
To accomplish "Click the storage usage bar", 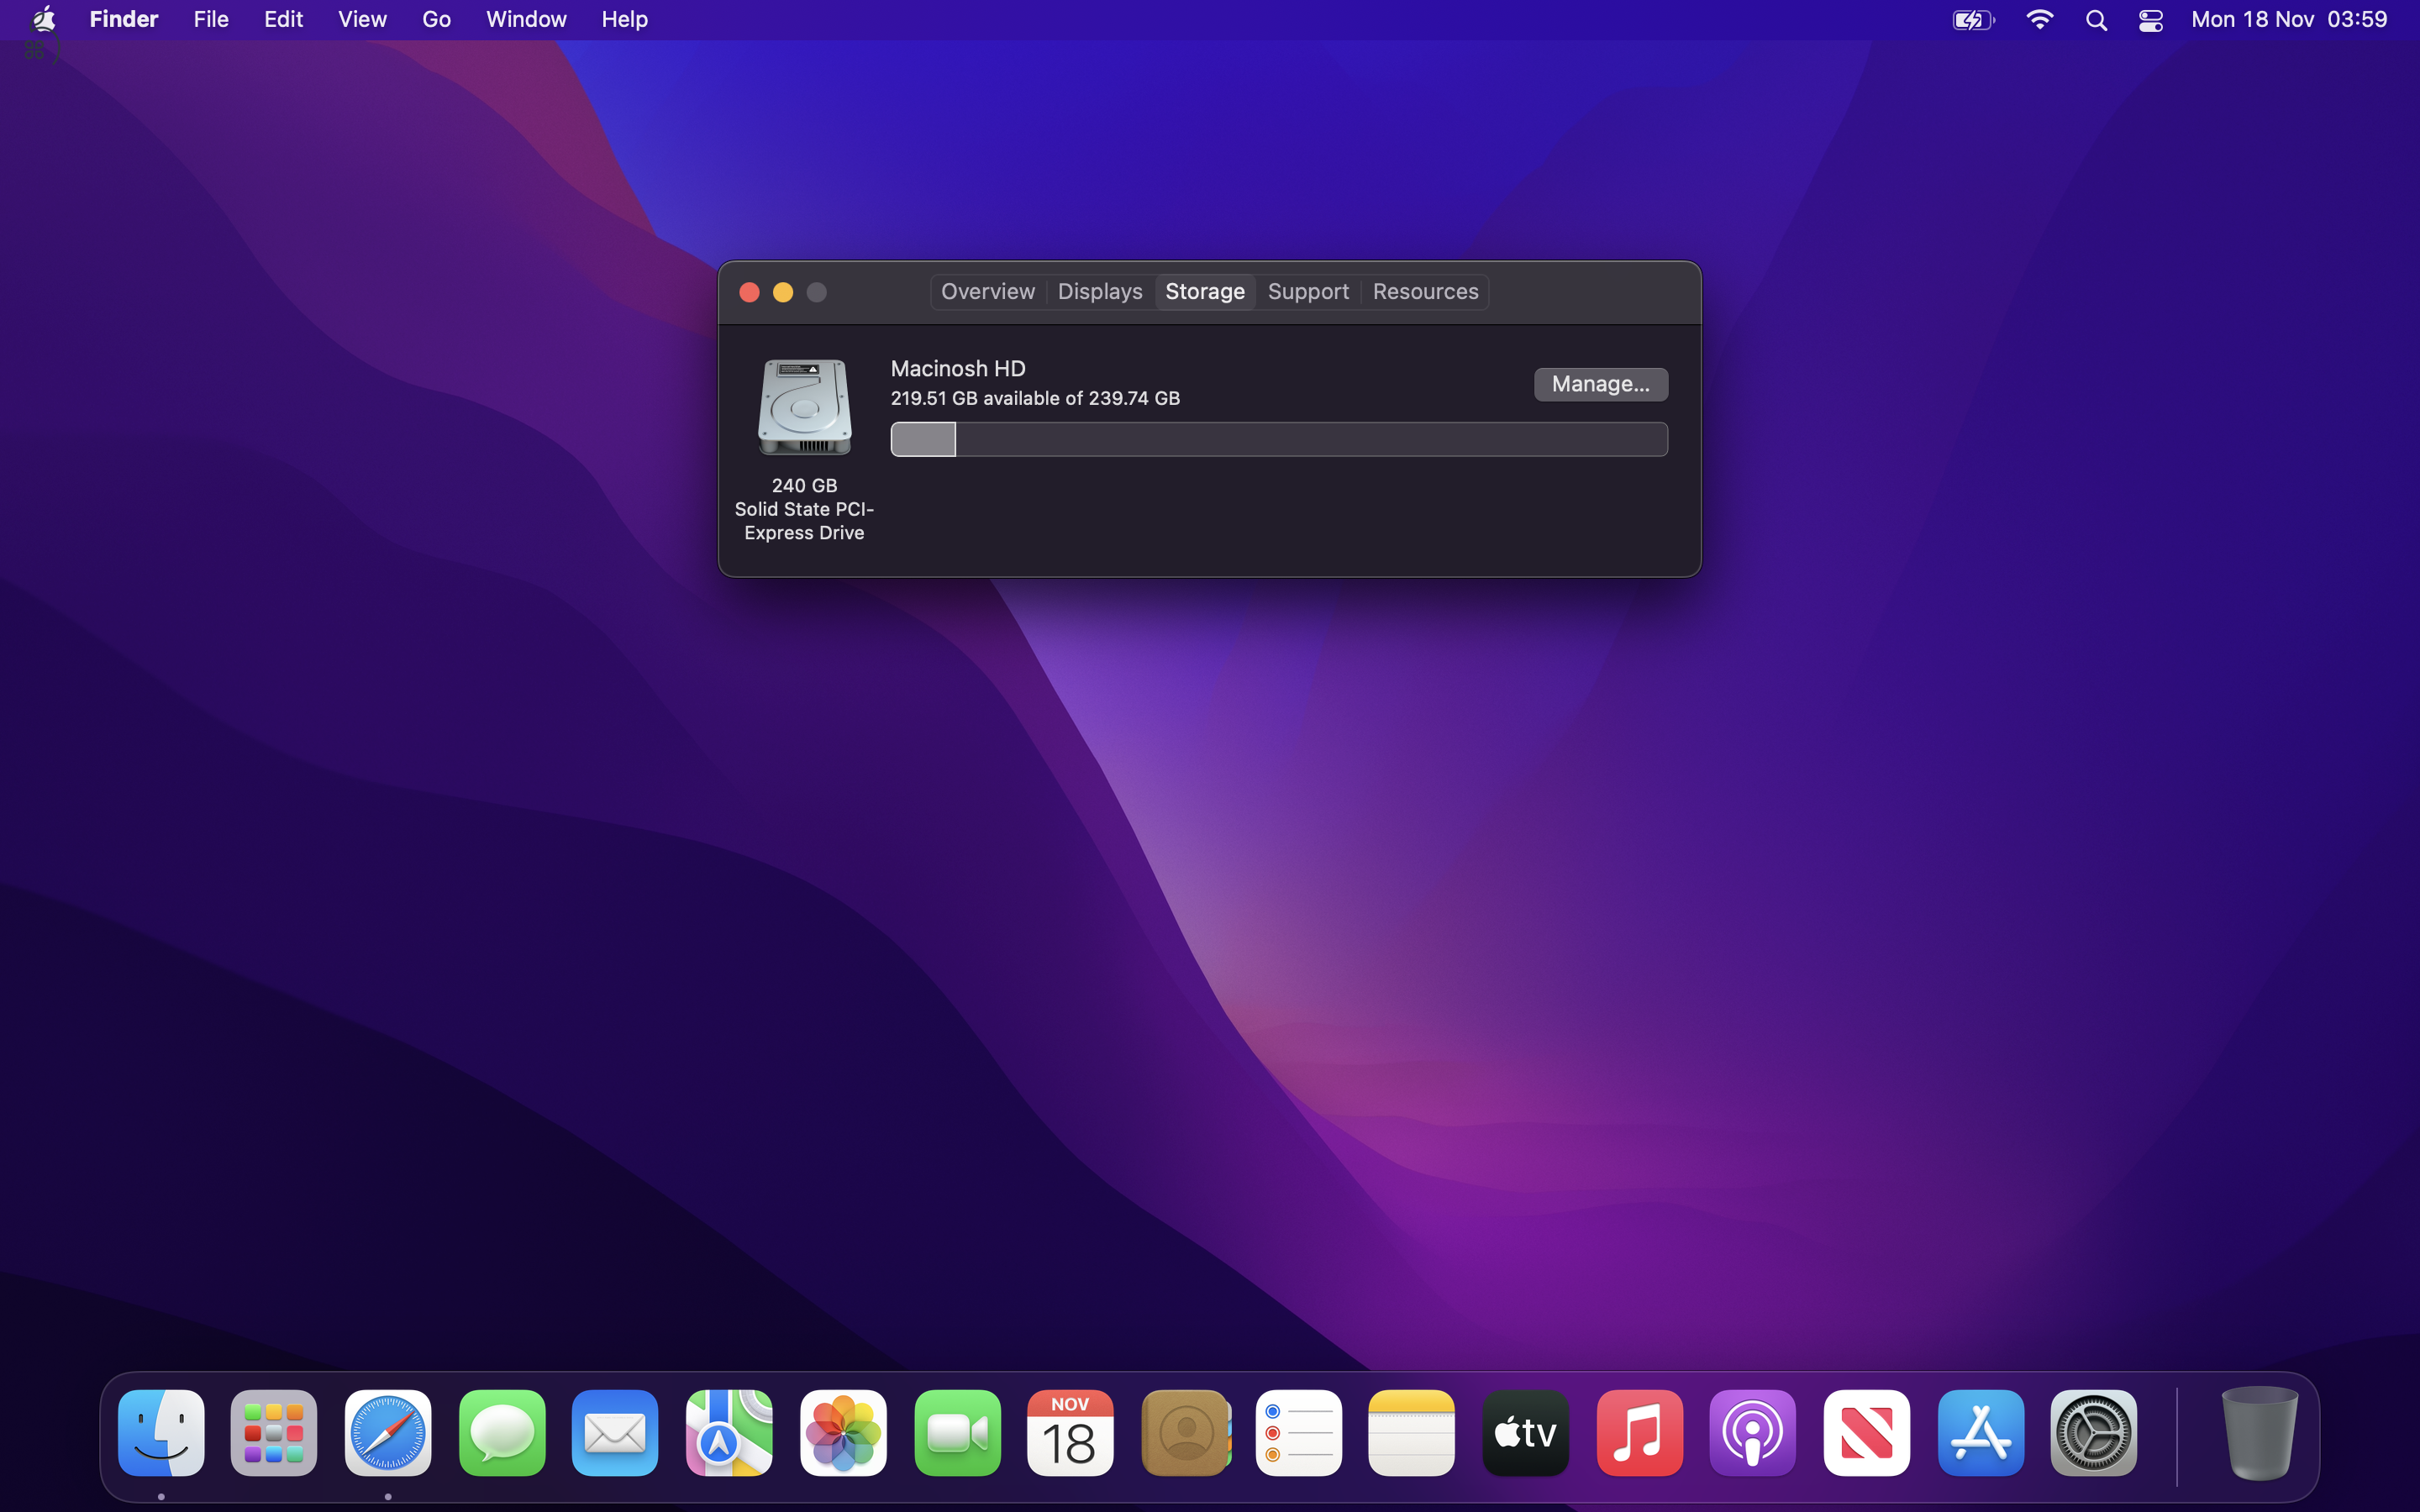I will tap(1279, 439).
